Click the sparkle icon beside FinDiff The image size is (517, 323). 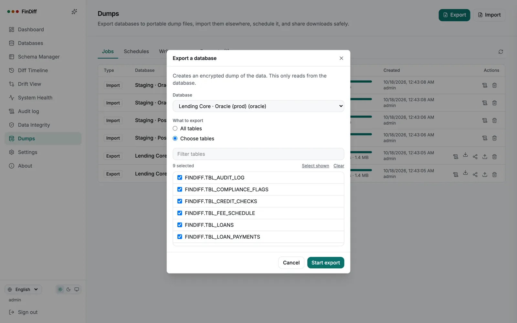(x=74, y=12)
